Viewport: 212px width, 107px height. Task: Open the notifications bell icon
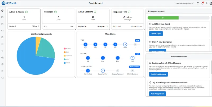[202, 3]
